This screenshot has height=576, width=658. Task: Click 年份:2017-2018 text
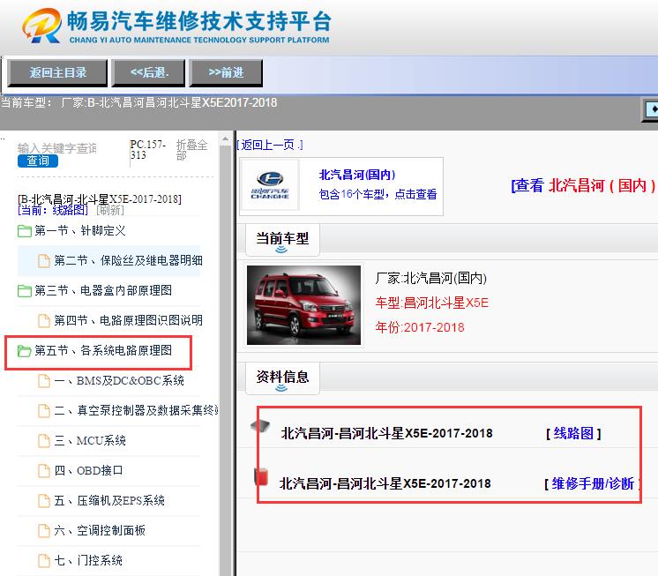tap(420, 327)
